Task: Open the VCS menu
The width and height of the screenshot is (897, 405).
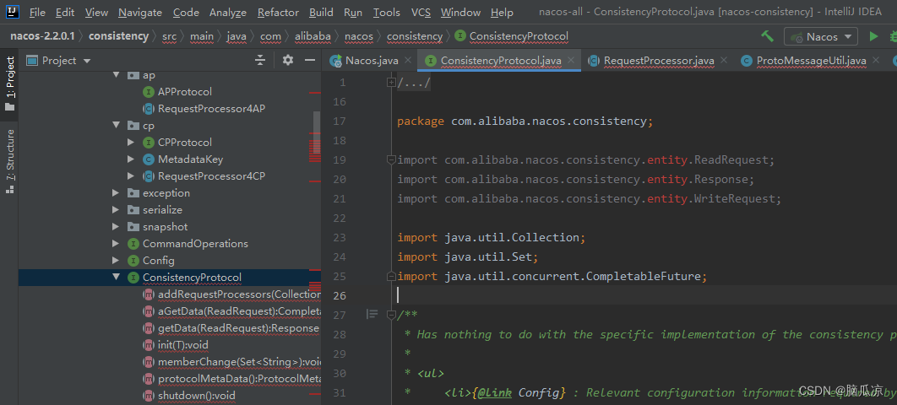Action: pos(421,12)
